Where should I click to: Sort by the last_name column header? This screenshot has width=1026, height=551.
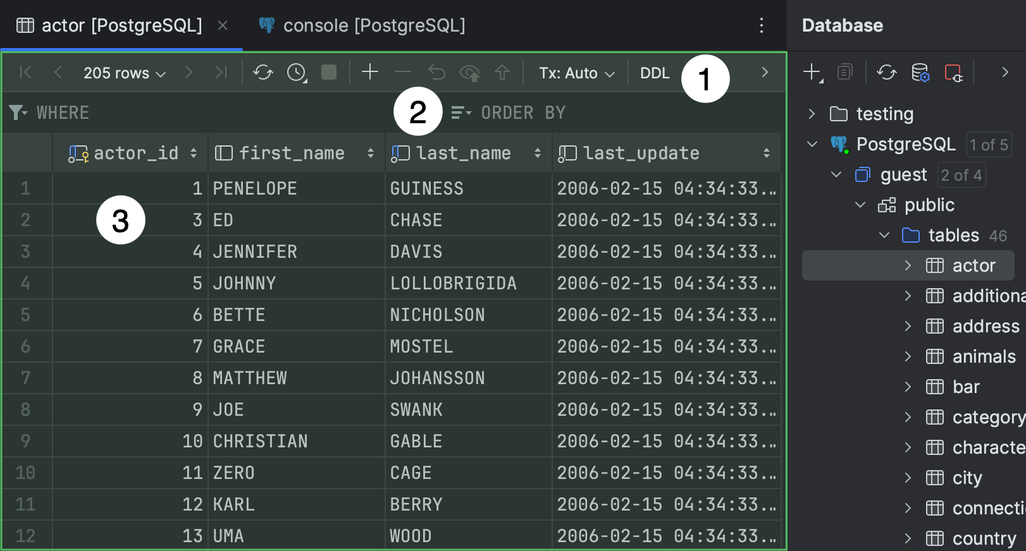(x=463, y=153)
